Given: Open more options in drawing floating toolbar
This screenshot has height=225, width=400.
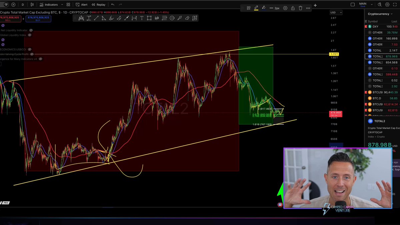Looking at the screenshot, I should [x=308, y=8].
